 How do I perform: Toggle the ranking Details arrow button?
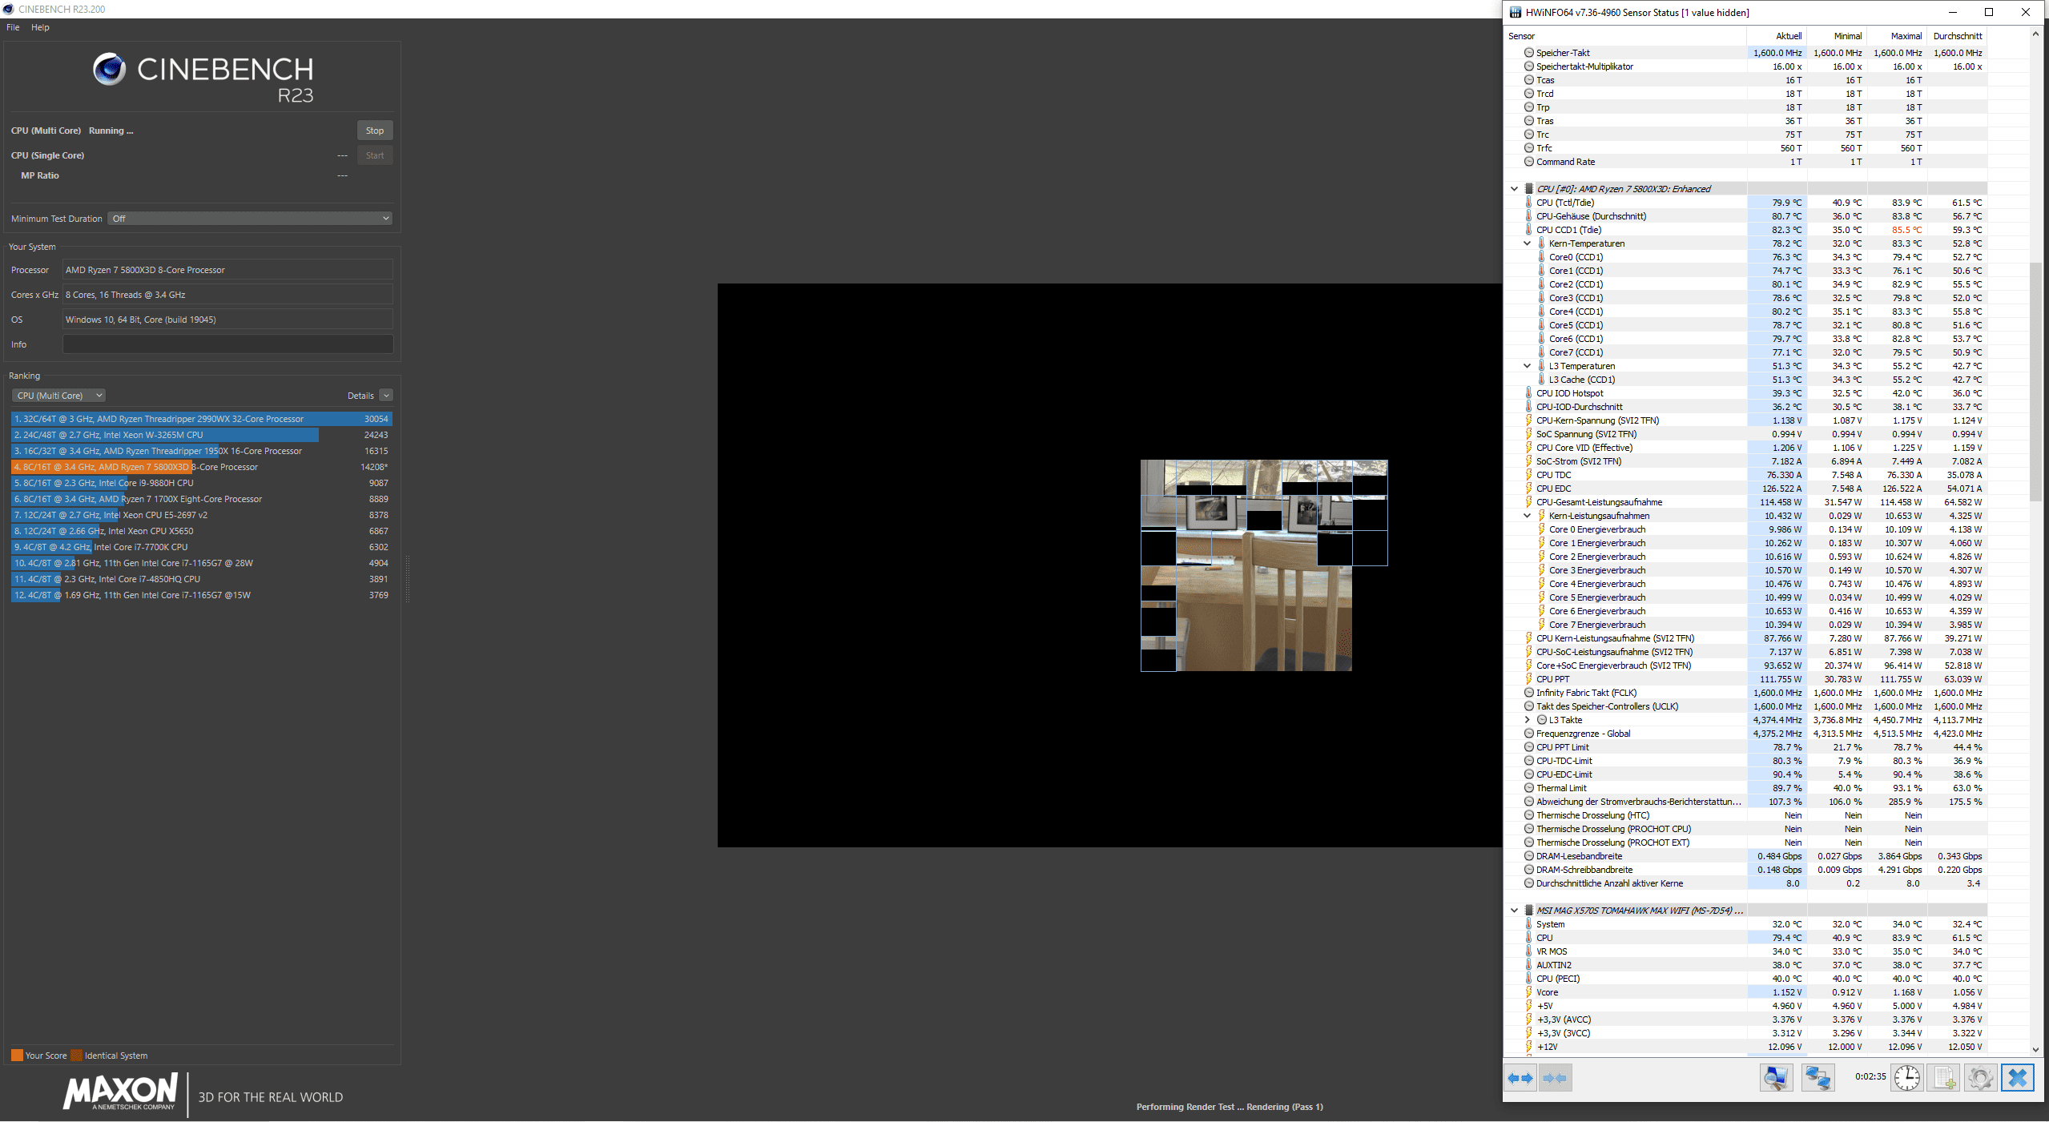point(386,396)
